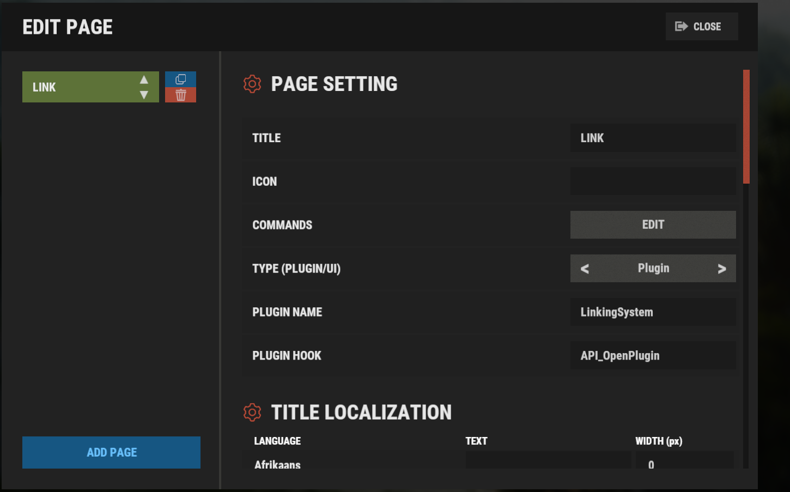Select the LINK page in the sidebar
Viewport: 790px width, 492px height.
tap(76, 87)
